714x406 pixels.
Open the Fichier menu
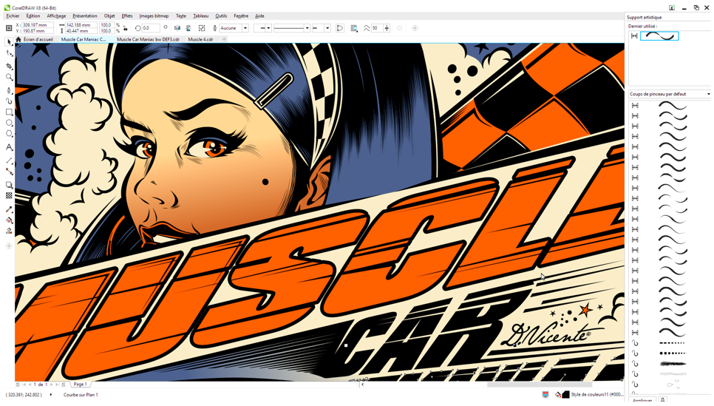pyautogui.click(x=13, y=16)
